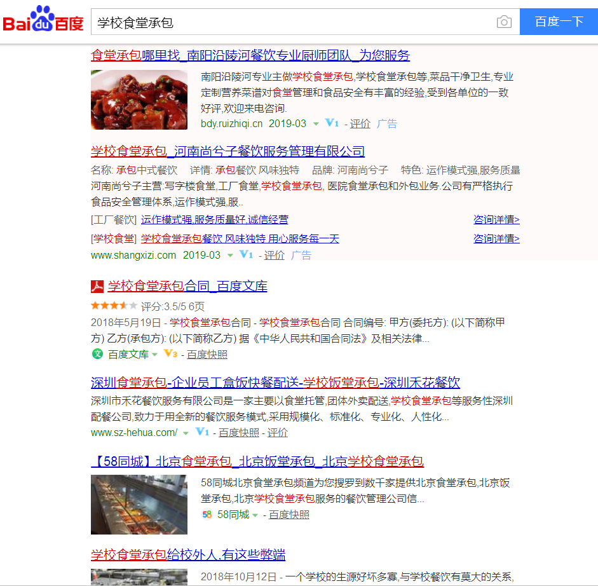Image resolution: width=598 pixels, height=586 pixels.
Task: Open 学校食堂承包给校外人,有这些弊端 result title
Action: click(188, 555)
